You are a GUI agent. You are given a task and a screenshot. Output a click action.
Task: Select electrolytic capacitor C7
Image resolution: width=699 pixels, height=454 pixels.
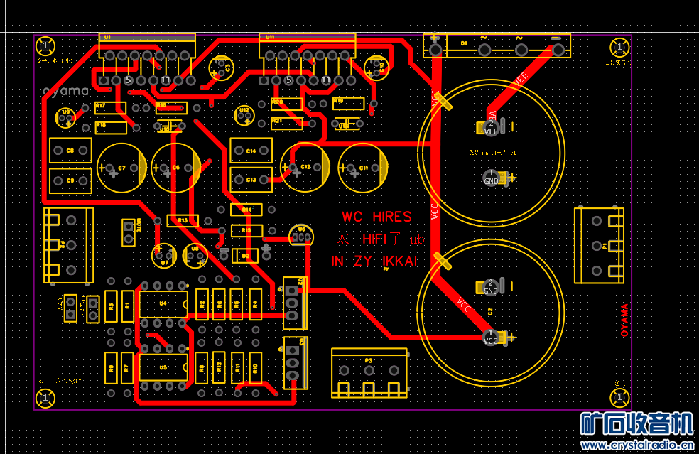[121, 168]
